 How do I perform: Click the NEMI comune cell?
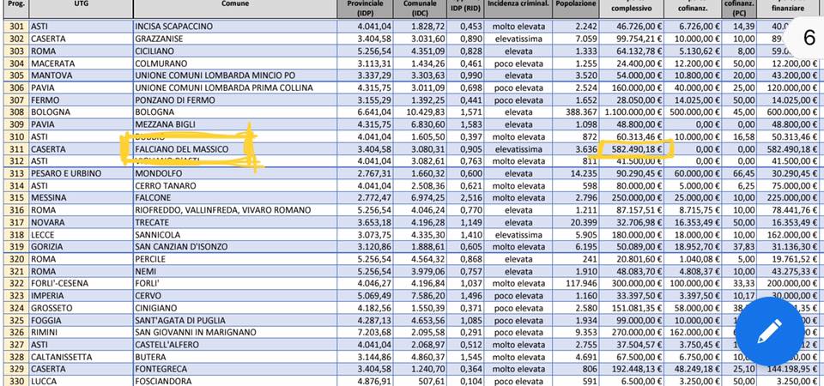coord(235,272)
